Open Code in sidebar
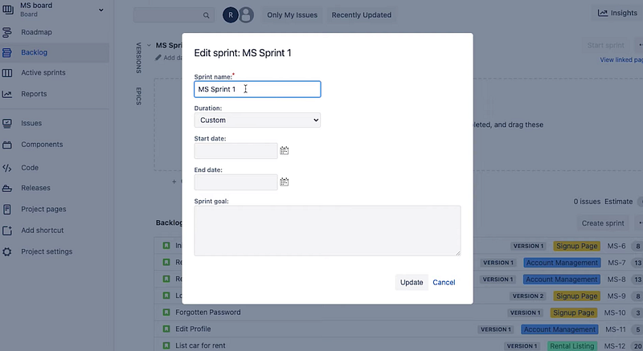The width and height of the screenshot is (643, 351). point(30,168)
